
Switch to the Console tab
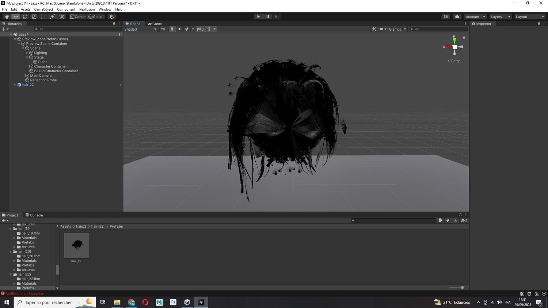pos(34,215)
